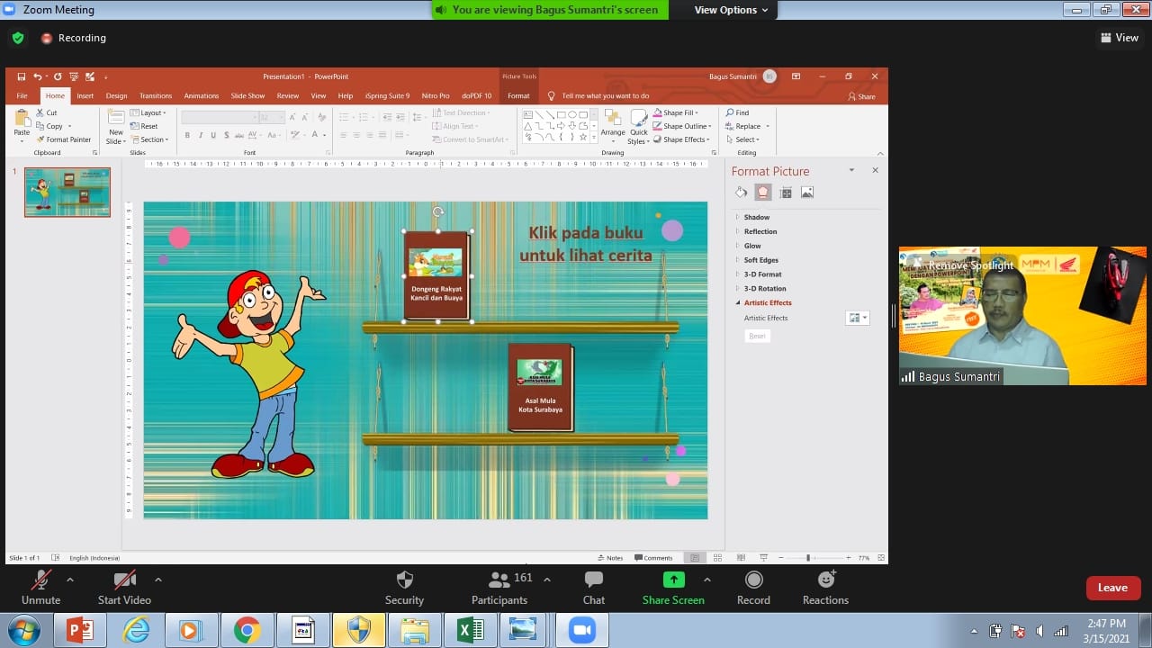
Task: Toggle Normal view button in status bar
Action: tap(693, 558)
